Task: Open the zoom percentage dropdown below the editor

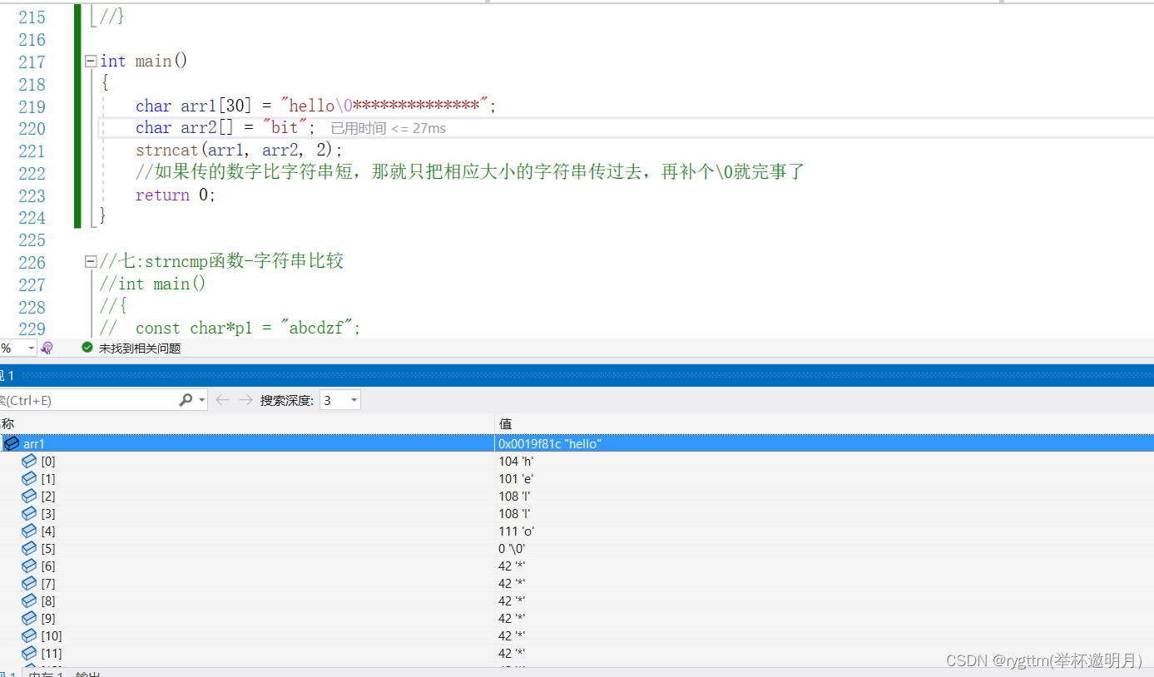Action: coord(31,348)
